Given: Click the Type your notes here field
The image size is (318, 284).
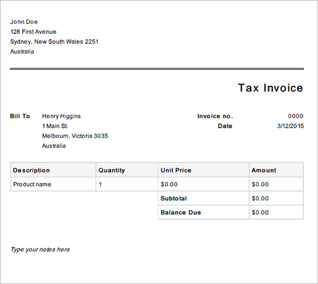Looking at the screenshot, I should pos(40,250).
